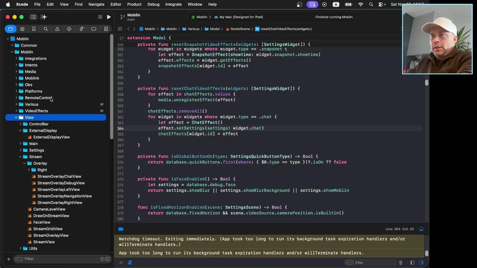The height and width of the screenshot is (268, 477).
Task: Toggle source-controlled files filter icon
Action: 107,259
